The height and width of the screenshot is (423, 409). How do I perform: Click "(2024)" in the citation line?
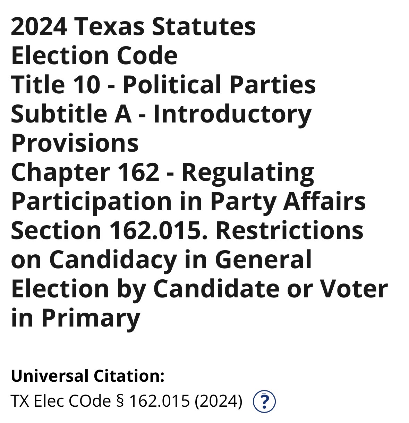219,401
